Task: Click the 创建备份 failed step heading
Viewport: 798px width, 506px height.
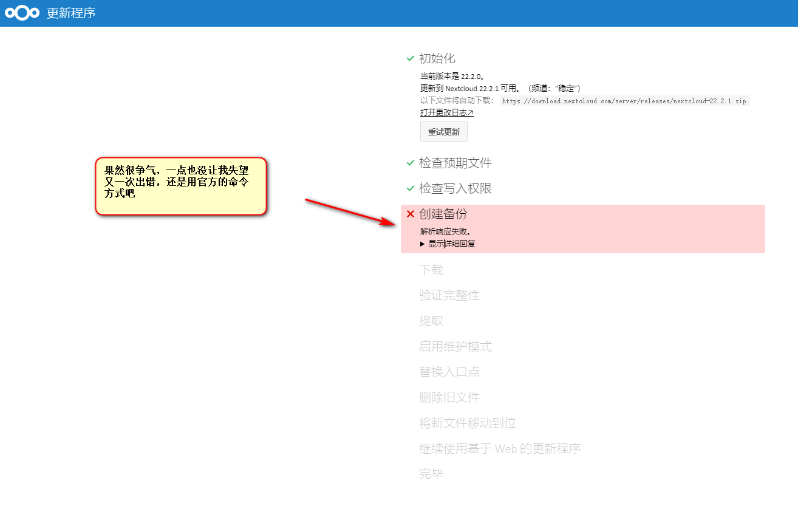Action: [x=443, y=214]
